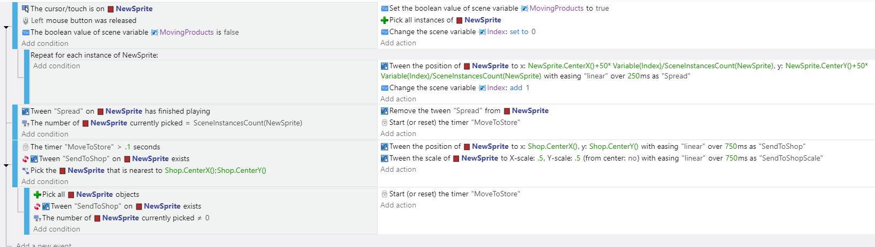
Task: Collapse the first event with the triangle beside MovingProducts condition
Action: click(x=6, y=27)
